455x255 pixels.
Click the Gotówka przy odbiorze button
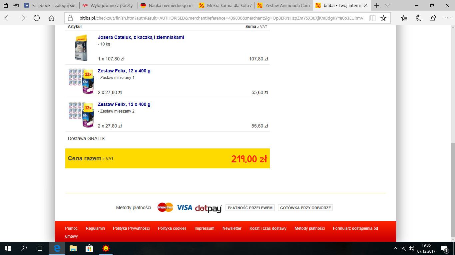pyautogui.click(x=305, y=208)
